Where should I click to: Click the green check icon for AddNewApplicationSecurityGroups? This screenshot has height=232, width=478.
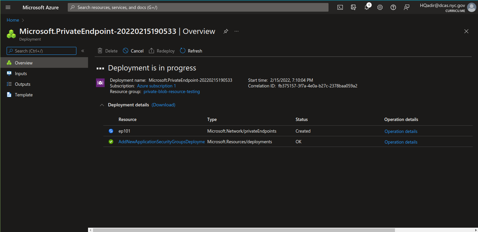[111, 142]
